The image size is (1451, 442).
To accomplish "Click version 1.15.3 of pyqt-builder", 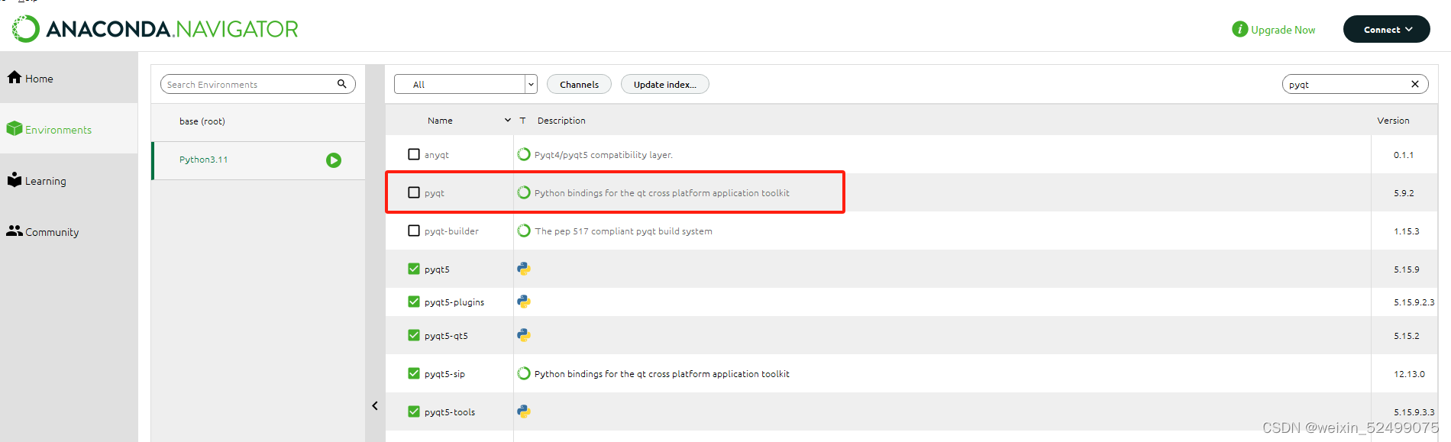I will (x=1406, y=231).
